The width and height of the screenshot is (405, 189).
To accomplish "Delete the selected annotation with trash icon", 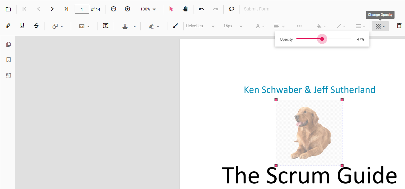I will tap(399, 26).
